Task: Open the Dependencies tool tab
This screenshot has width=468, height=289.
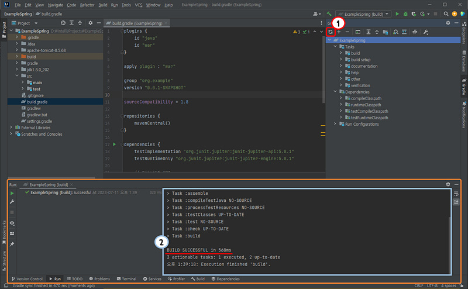Action: tap(226, 279)
